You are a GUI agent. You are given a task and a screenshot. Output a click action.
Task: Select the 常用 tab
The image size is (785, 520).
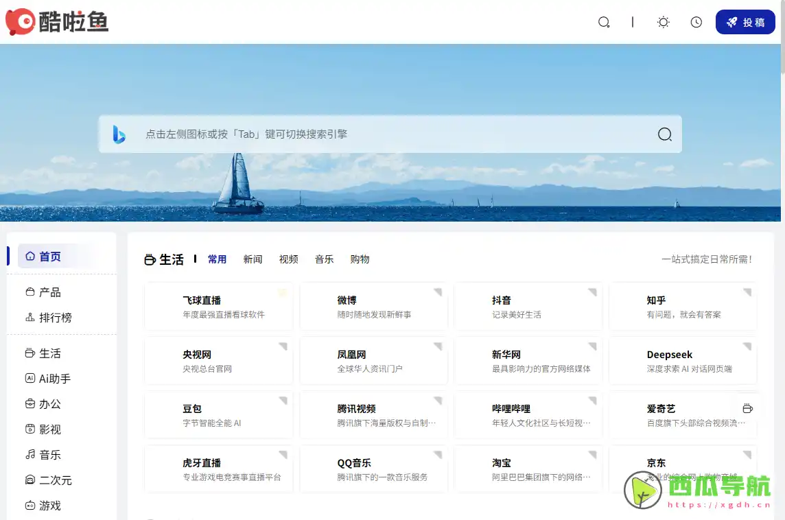click(x=218, y=259)
